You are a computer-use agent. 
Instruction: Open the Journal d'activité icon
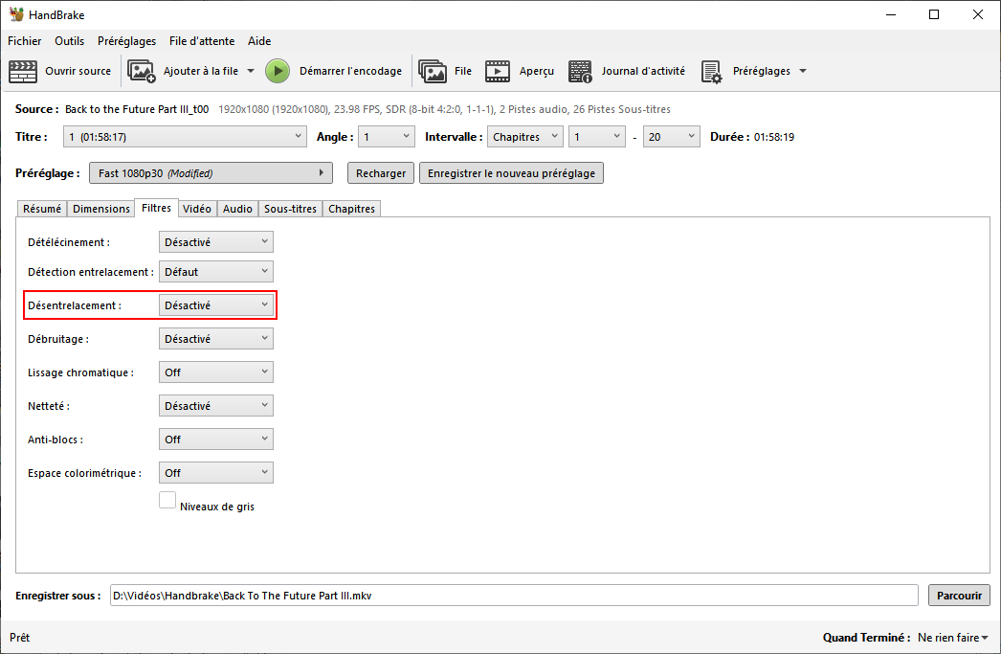point(580,71)
